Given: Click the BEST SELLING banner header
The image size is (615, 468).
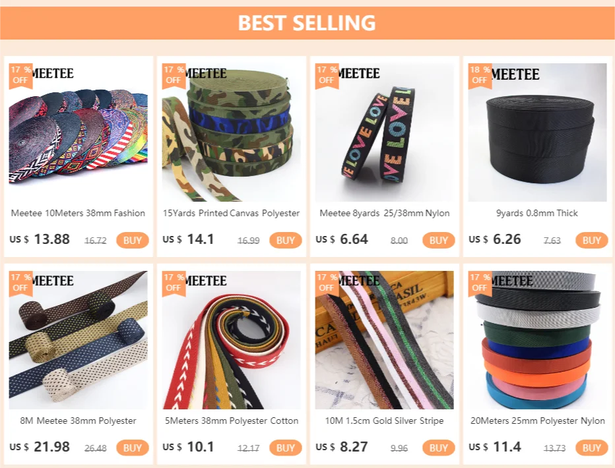Looking at the screenshot, I should (x=307, y=22).
